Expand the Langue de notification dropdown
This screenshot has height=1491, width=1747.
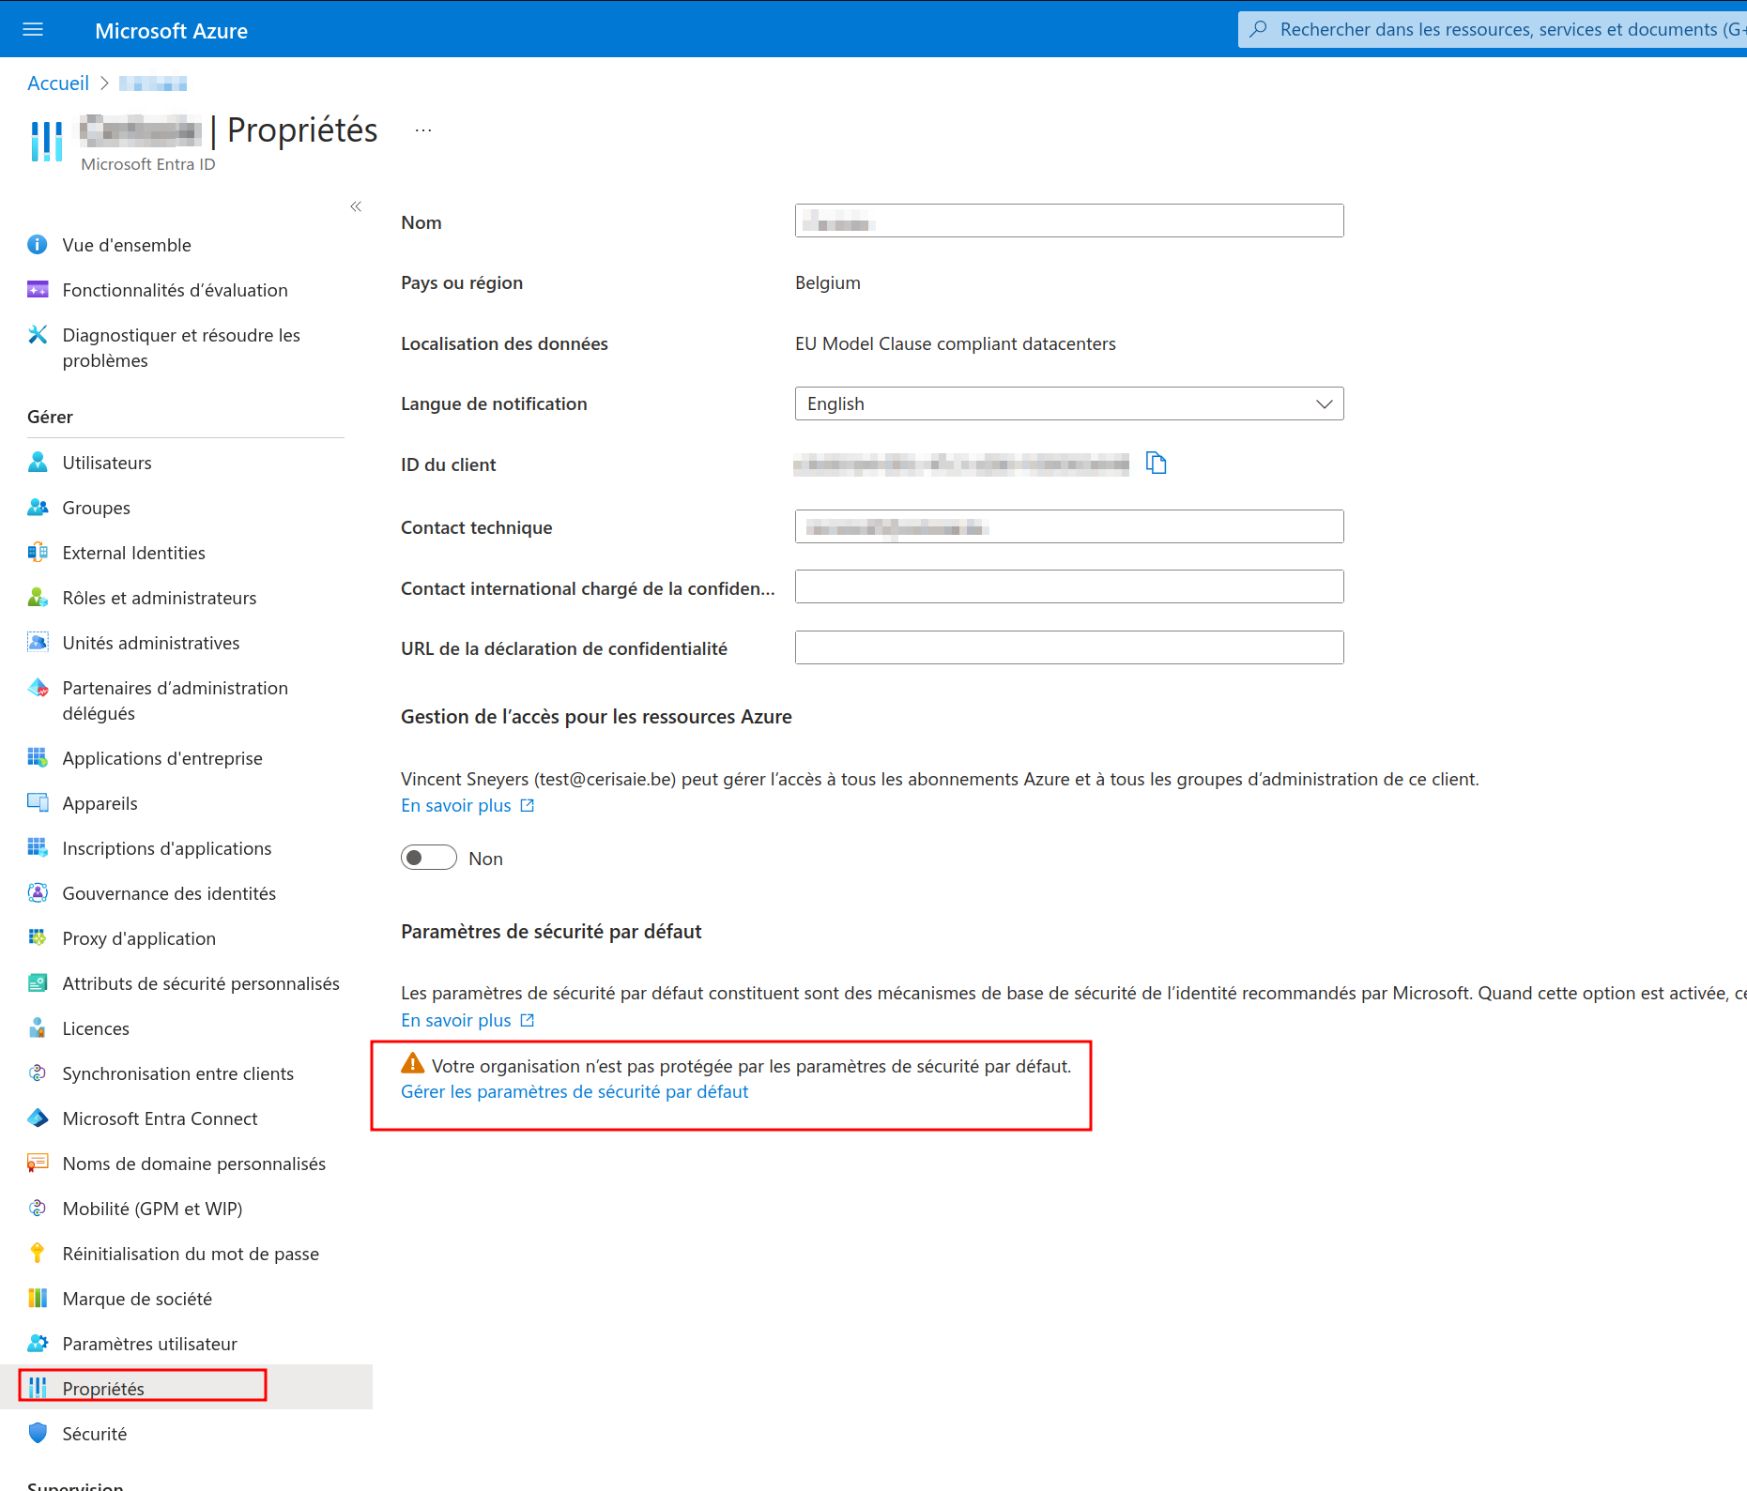click(x=1068, y=403)
